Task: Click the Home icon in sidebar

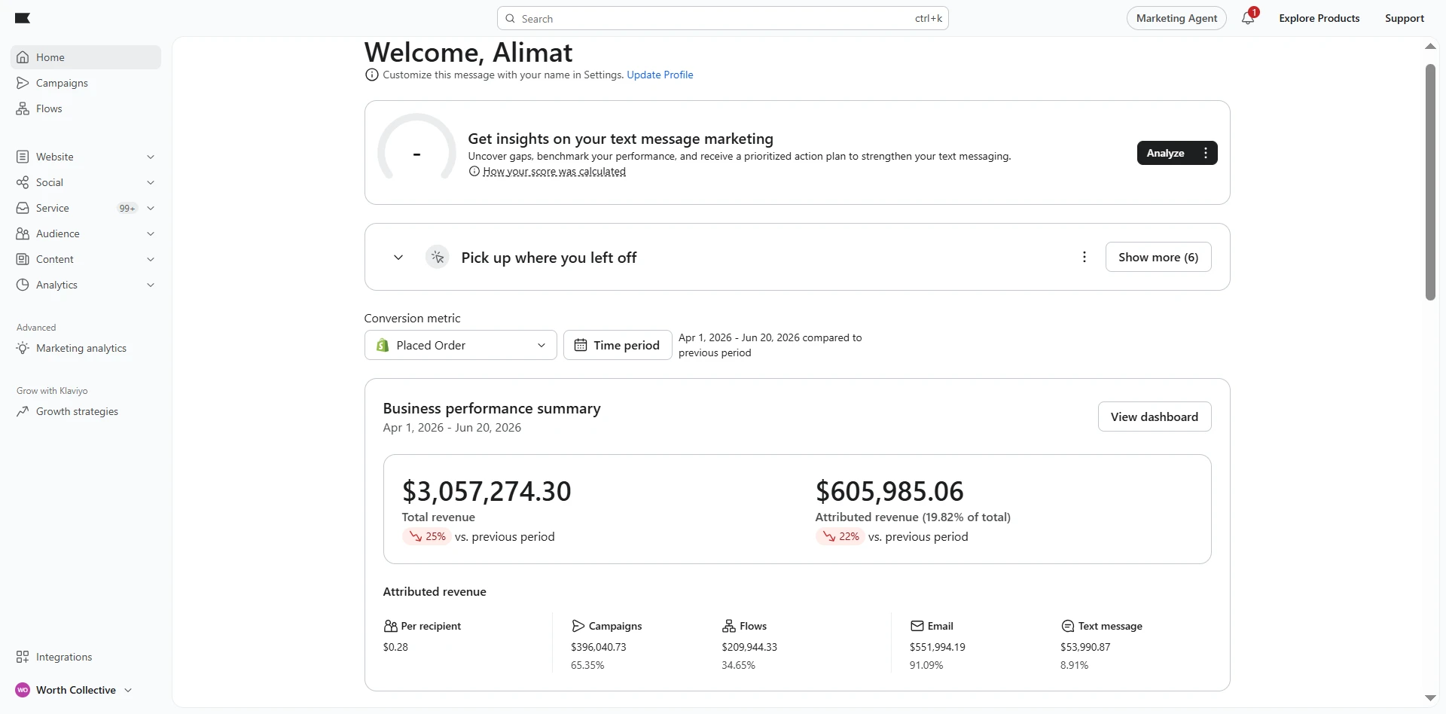Action: click(x=23, y=57)
